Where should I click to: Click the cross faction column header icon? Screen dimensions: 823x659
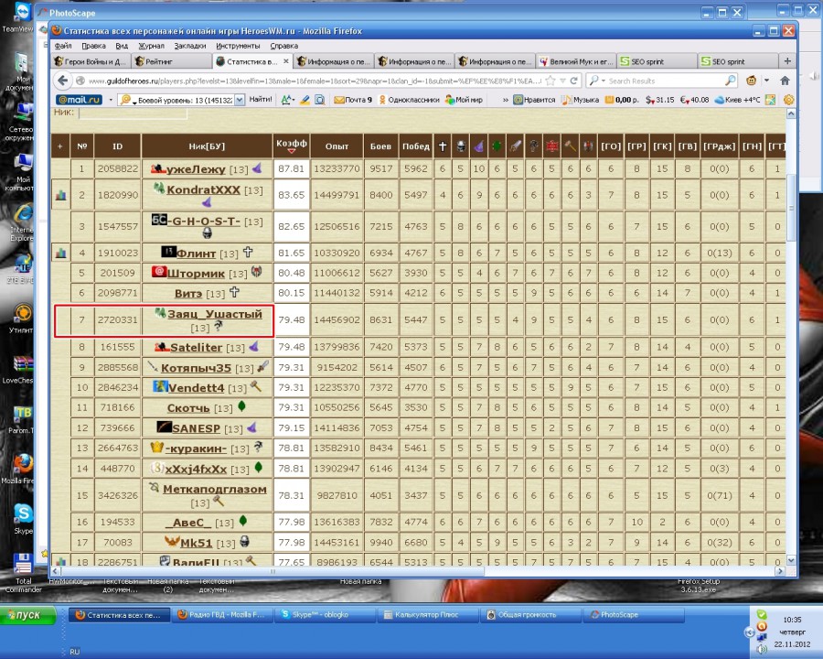(443, 146)
